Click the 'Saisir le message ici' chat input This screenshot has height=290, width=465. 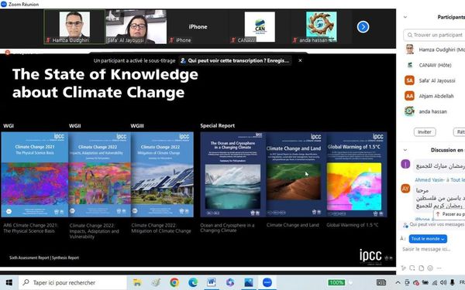pyautogui.click(x=426, y=249)
